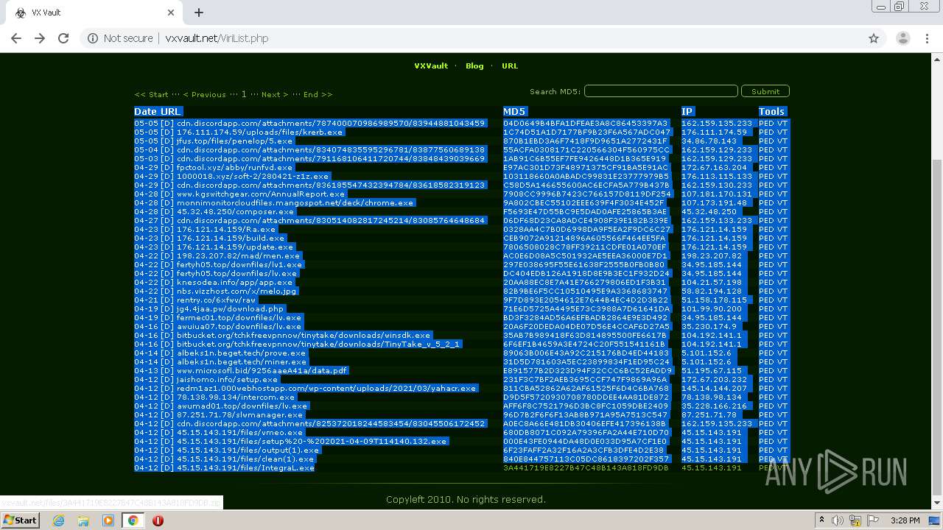
Task: Launch Internet Explorer from the taskbar
Action: pos(58,520)
